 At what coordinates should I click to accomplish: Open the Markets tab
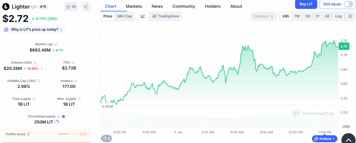click(134, 6)
